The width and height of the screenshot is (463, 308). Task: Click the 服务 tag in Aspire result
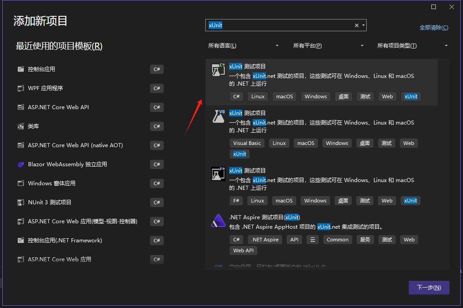click(365, 240)
